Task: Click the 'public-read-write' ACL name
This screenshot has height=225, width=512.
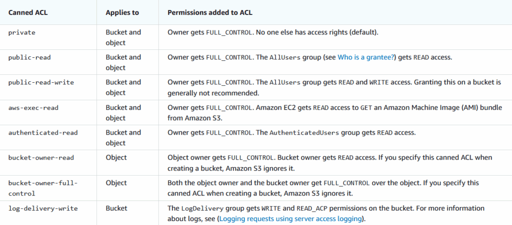Action: point(41,82)
